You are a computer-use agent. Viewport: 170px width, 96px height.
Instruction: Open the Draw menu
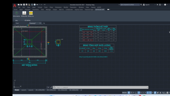click(x=51, y=7)
